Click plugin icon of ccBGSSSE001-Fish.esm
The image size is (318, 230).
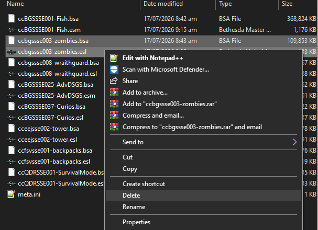pos(12,30)
